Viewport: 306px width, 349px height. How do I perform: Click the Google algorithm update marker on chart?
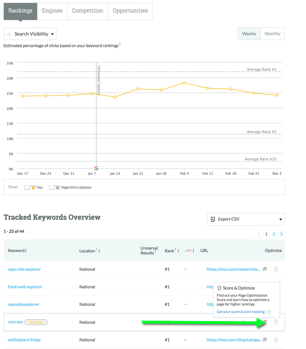96,168
